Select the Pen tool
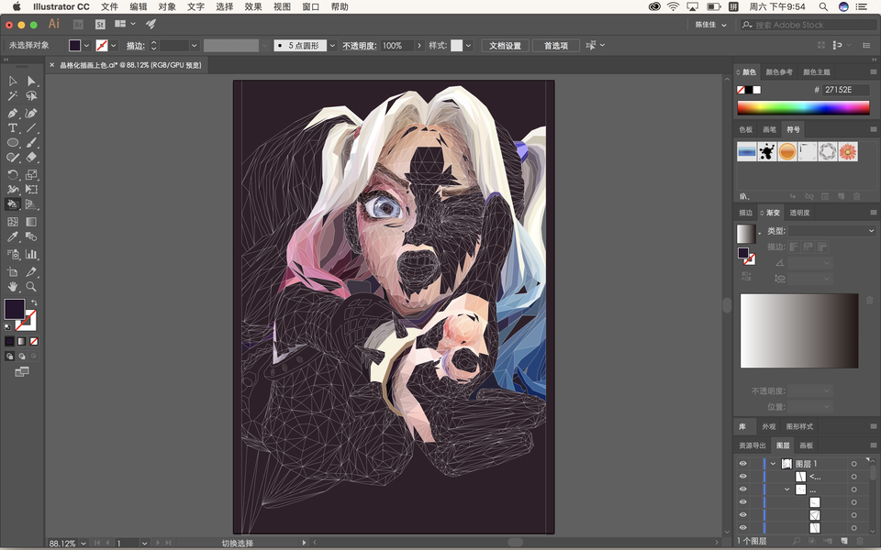This screenshot has width=881, height=550. tap(13, 113)
